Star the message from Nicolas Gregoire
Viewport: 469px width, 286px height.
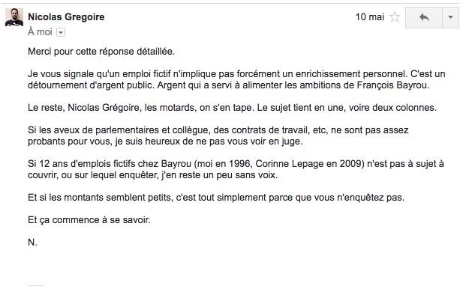(x=395, y=17)
